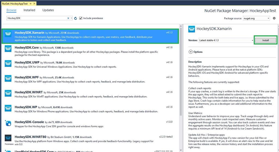Select HockeySDK-Console package title
Screen dimensions: 279x152
pos(29,122)
